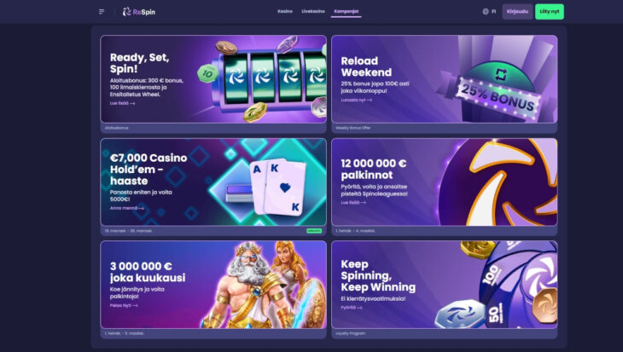Image resolution: width=623 pixels, height=352 pixels.
Task: Click Pelaa Nyt on 3 000 000 € banner
Action: [124, 306]
